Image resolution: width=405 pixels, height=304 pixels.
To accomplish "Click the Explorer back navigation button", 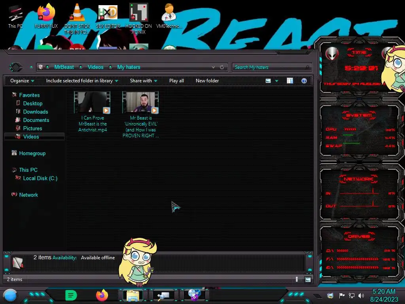I will 16,67.
